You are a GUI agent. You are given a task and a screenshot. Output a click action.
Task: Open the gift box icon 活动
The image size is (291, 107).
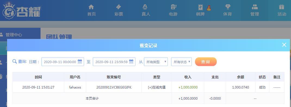tap(281, 7)
